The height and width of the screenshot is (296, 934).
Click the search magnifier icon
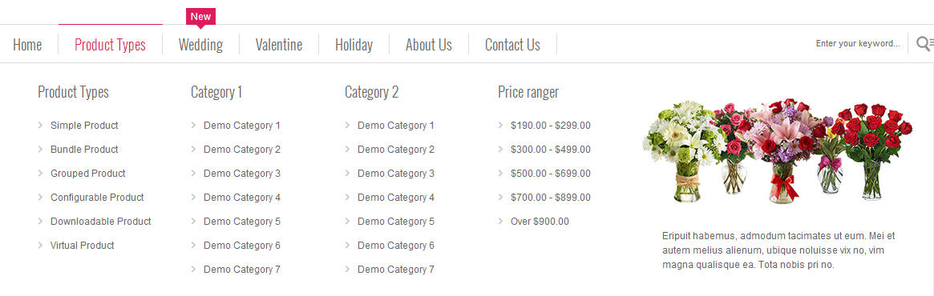tap(925, 43)
